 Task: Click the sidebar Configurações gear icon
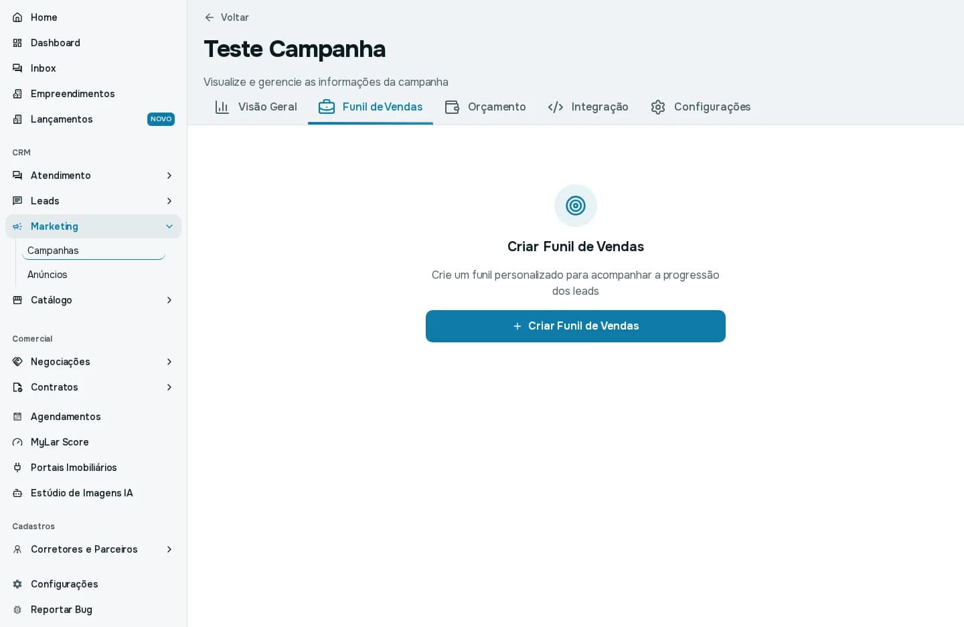[17, 584]
